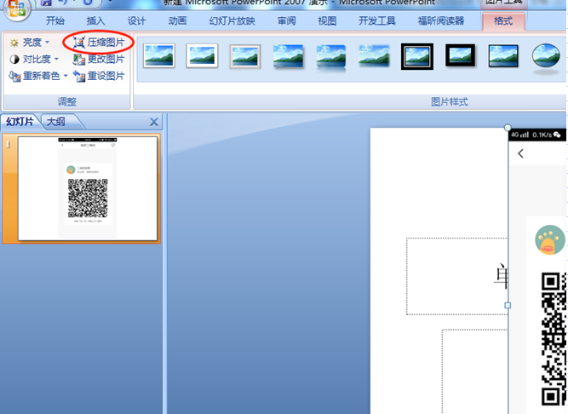Click the reset picture icon
The width and height of the screenshot is (568, 414).
pyautogui.click(x=79, y=76)
